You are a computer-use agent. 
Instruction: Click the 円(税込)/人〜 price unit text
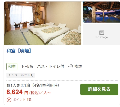point(38,93)
